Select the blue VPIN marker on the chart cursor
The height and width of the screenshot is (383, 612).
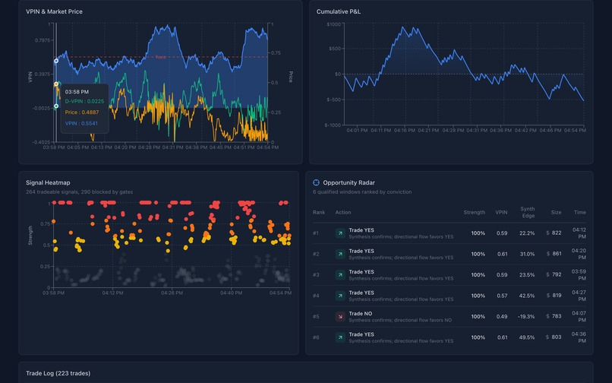tap(56, 61)
